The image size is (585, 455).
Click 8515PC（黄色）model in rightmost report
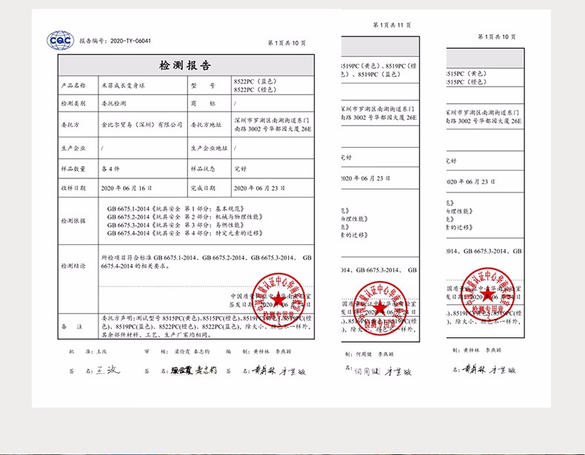(x=467, y=73)
